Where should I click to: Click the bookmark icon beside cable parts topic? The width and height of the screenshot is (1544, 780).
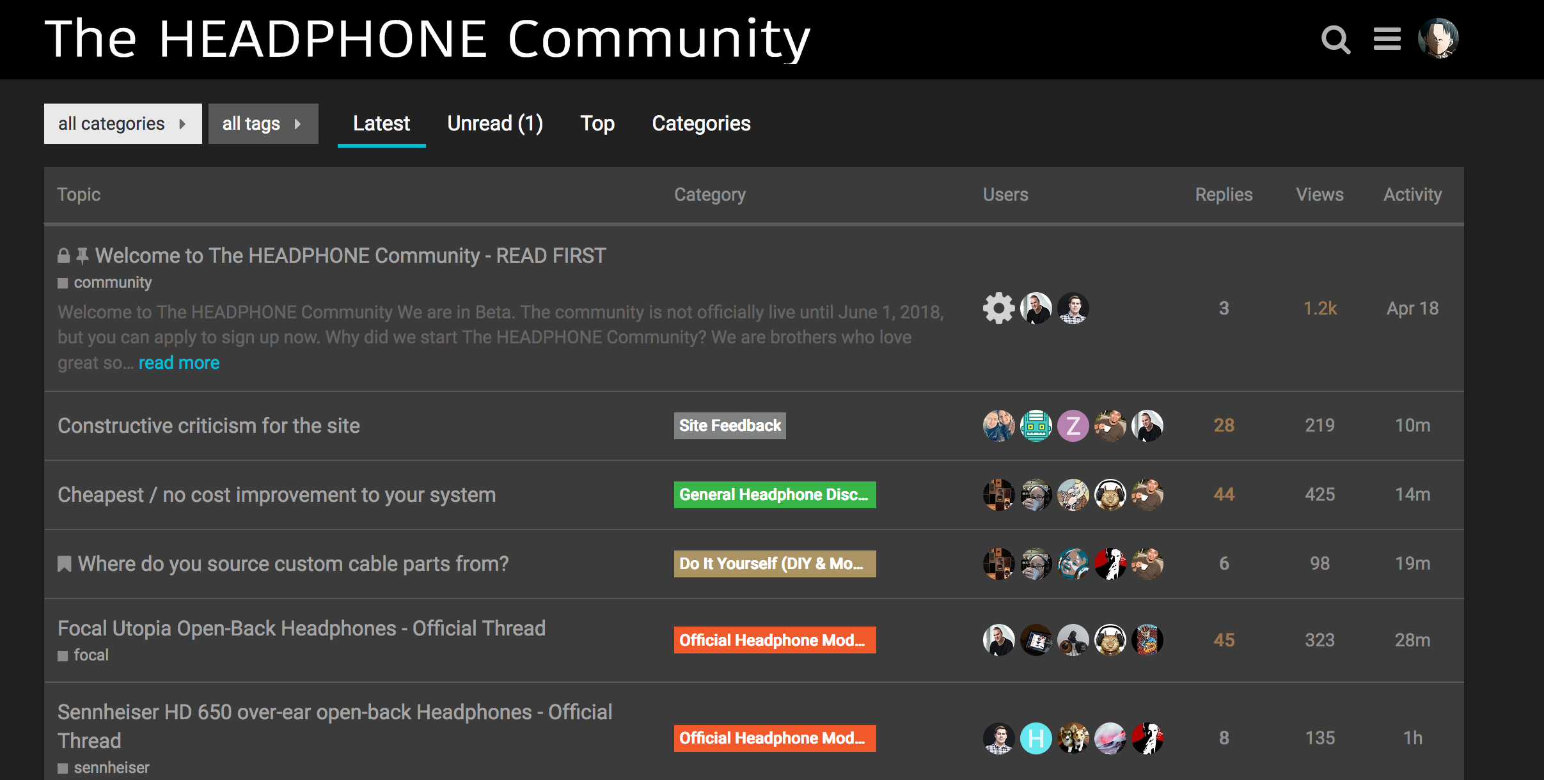[65, 564]
